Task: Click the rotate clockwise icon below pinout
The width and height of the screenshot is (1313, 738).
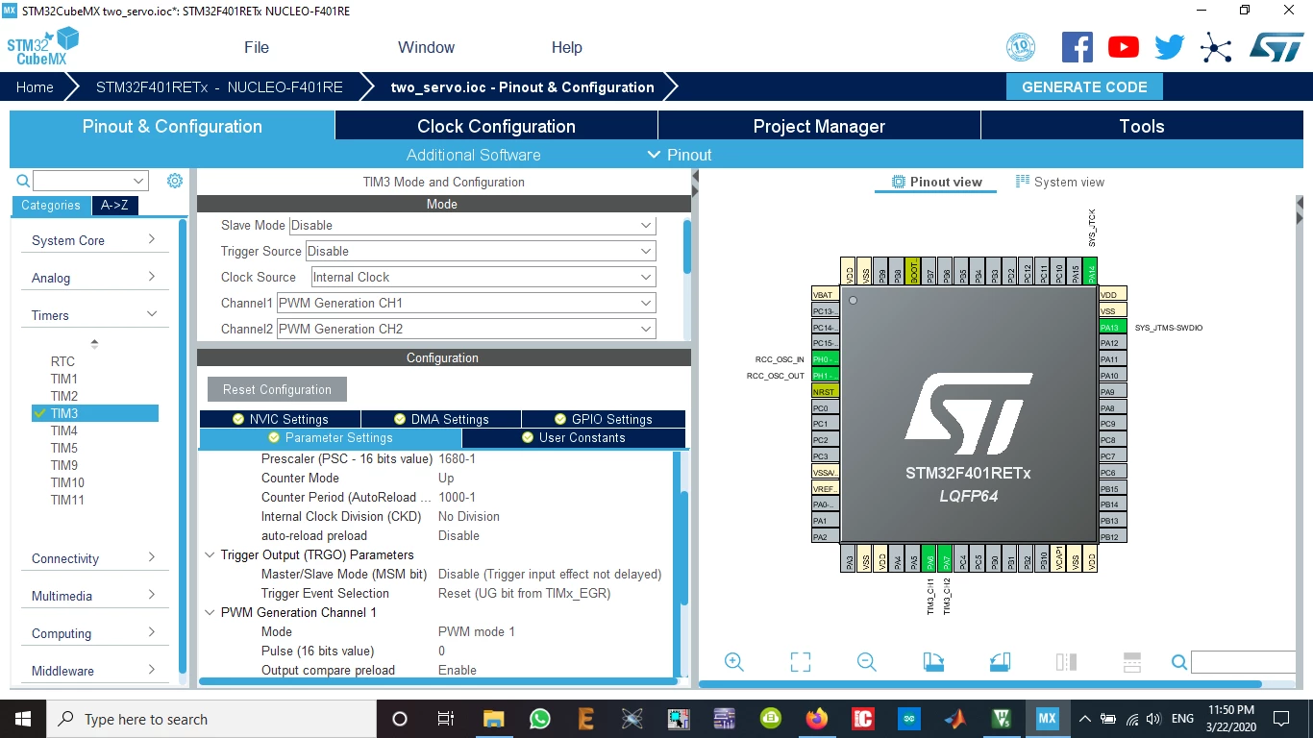Action: [932, 662]
